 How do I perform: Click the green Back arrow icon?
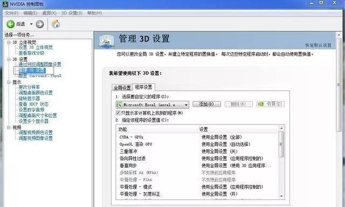coord(10,24)
